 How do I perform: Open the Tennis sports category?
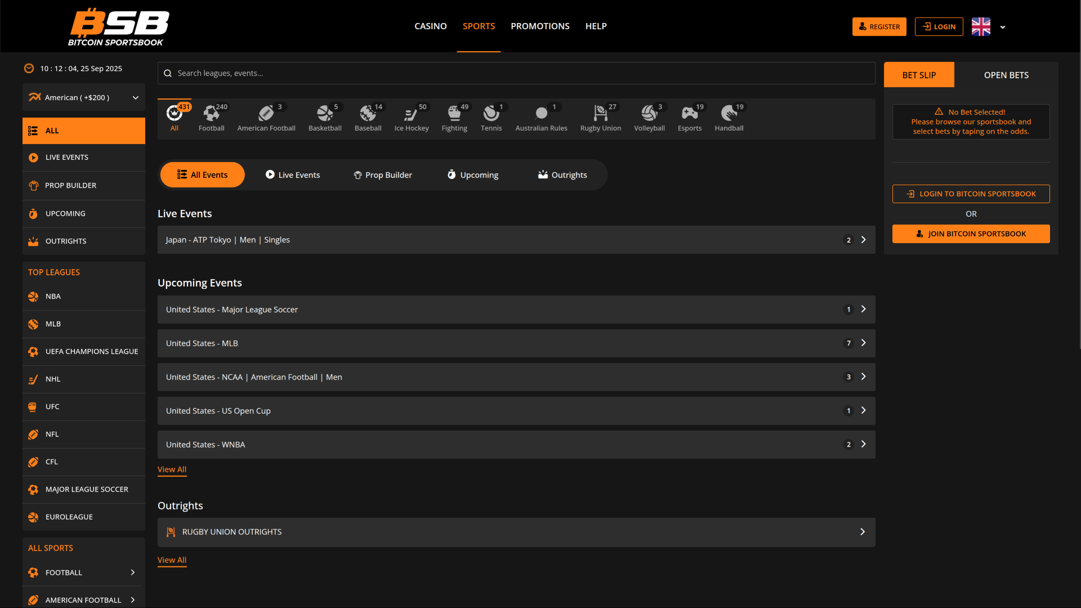490,117
